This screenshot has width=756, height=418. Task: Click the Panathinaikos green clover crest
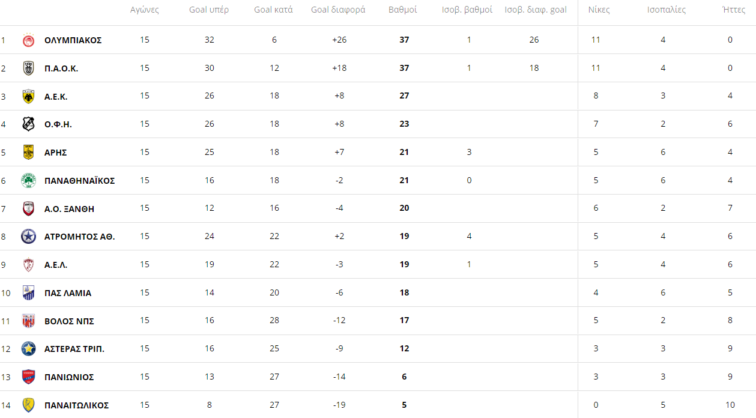(28, 180)
